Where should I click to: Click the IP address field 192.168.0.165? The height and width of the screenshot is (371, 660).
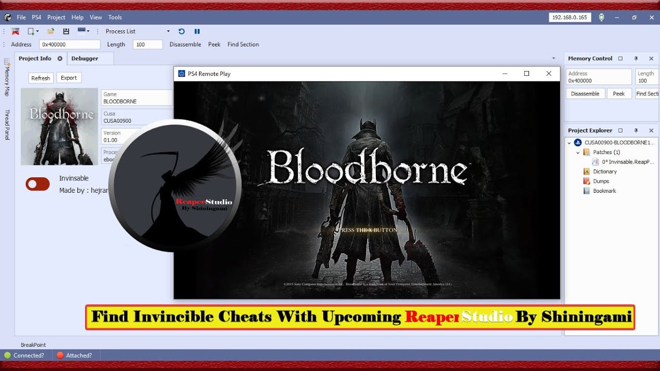(x=570, y=18)
